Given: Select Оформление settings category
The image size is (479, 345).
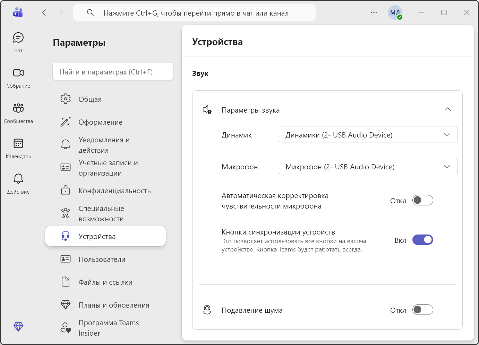Looking at the screenshot, I should pyautogui.click(x=100, y=122).
